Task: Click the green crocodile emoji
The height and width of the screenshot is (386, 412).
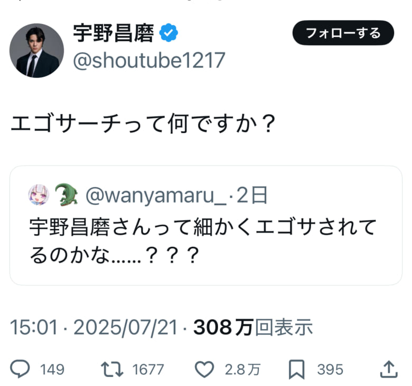Action: pos(66,195)
